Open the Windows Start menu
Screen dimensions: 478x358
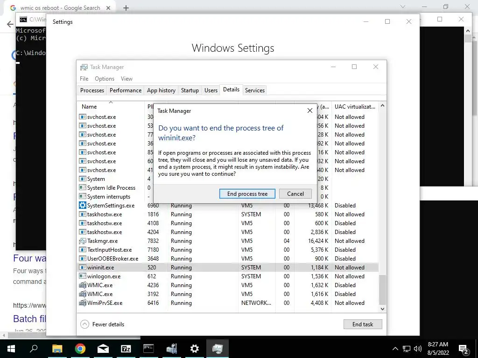click(11, 349)
